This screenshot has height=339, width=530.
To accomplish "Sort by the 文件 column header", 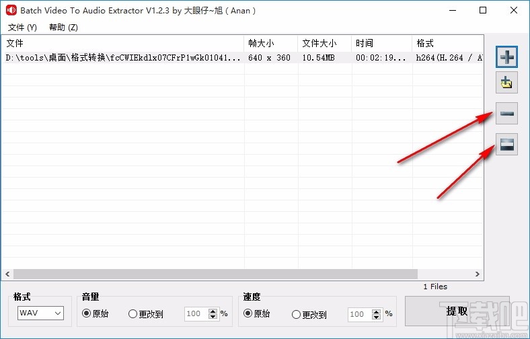I will click(122, 43).
